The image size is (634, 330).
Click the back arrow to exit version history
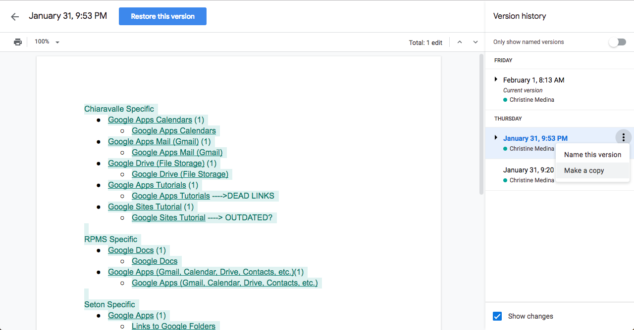click(15, 17)
